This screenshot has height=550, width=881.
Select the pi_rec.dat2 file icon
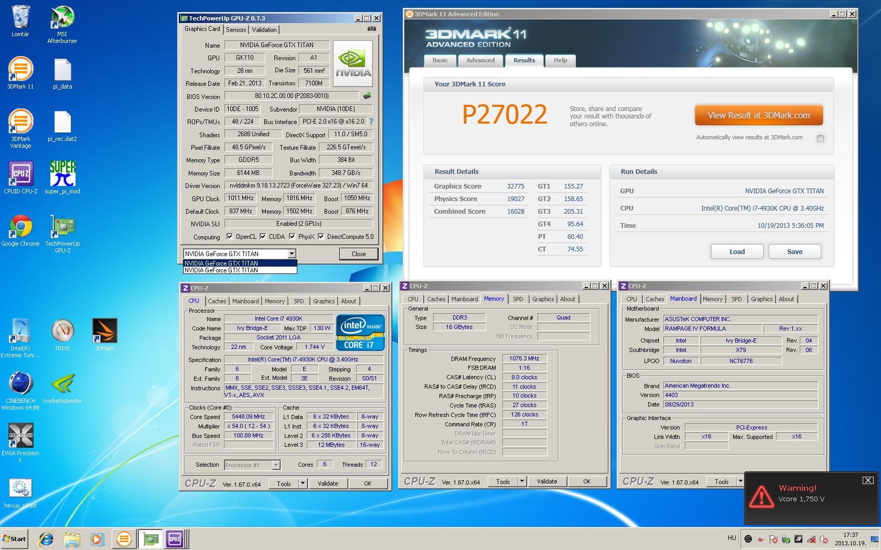[x=62, y=126]
